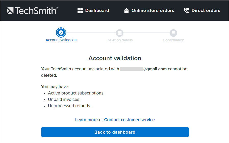Open the Dashboard menu item
The width and height of the screenshot is (229, 143).
click(x=97, y=11)
